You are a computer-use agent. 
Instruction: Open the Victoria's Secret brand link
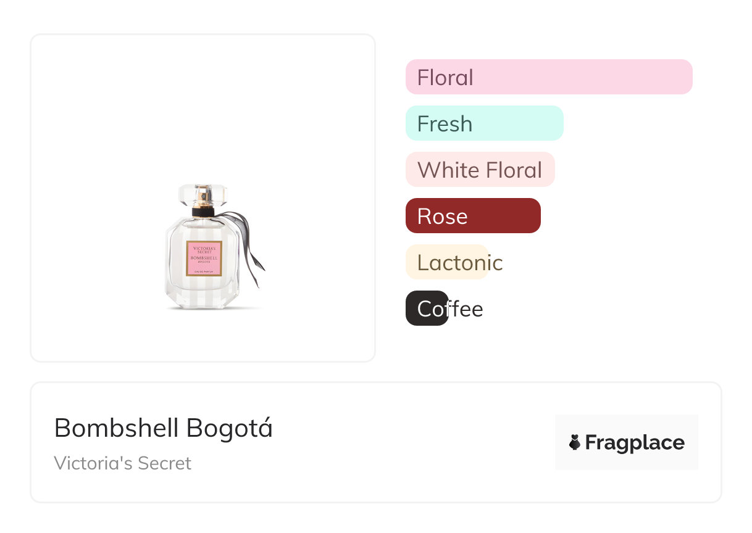pos(122,463)
